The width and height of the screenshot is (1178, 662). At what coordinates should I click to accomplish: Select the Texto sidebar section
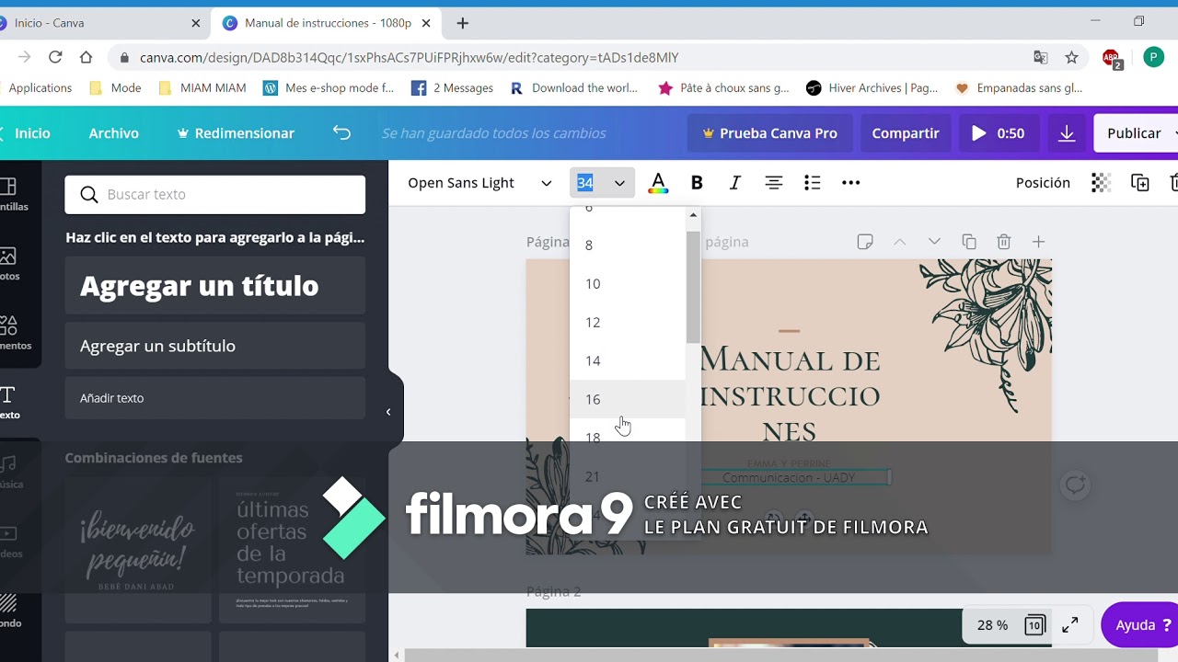tap(9, 402)
